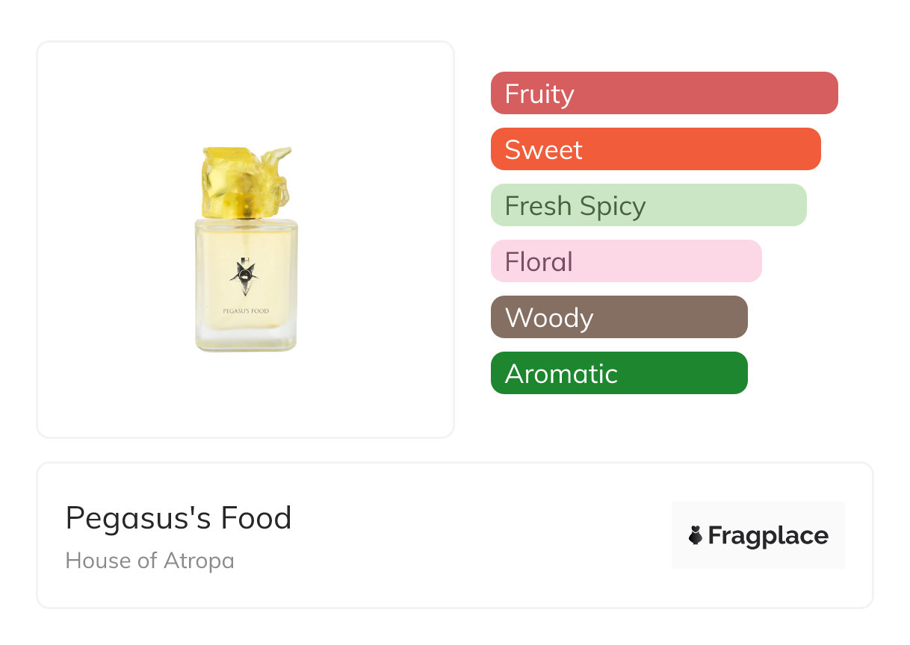Click the Woody text label

pyautogui.click(x=549, y=318)
